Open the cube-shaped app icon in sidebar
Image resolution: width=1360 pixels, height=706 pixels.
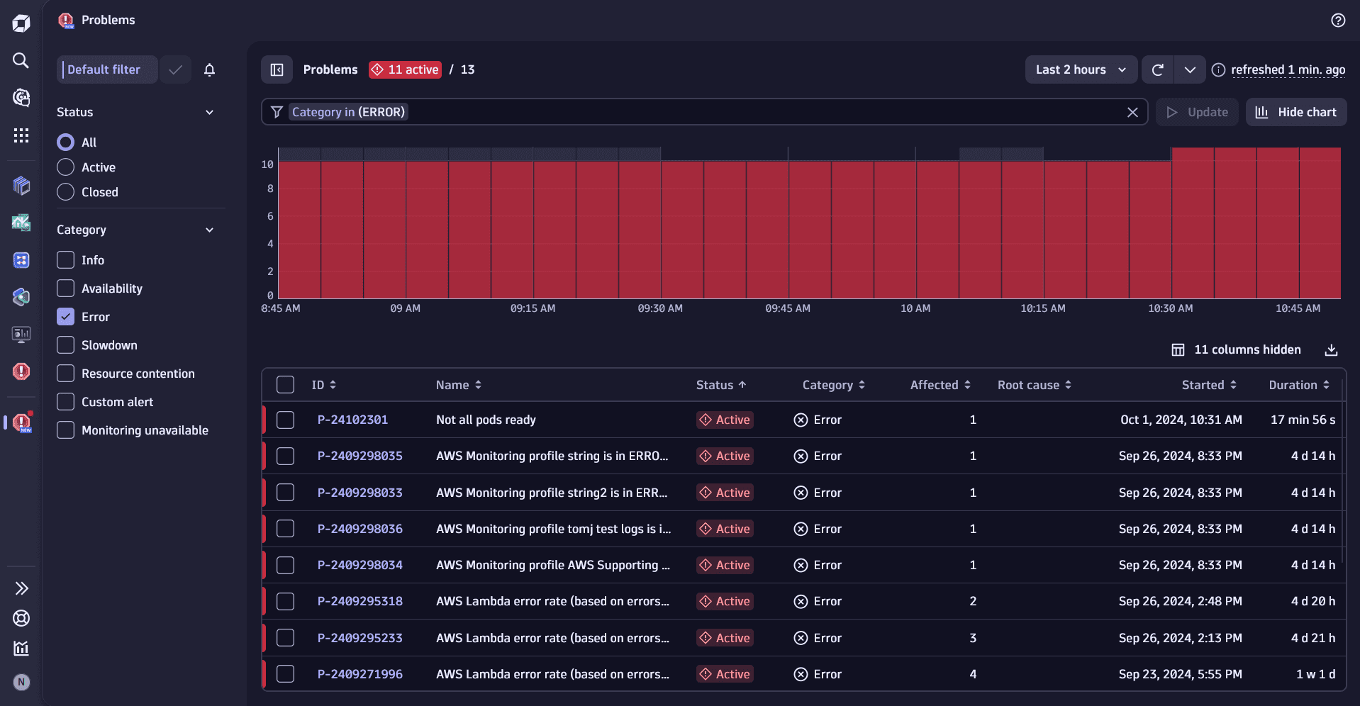pyautogui.click(x=21, y=186)
